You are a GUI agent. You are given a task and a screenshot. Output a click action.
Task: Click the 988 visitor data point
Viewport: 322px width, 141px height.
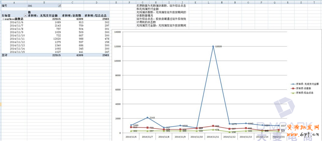click(213, 126)
